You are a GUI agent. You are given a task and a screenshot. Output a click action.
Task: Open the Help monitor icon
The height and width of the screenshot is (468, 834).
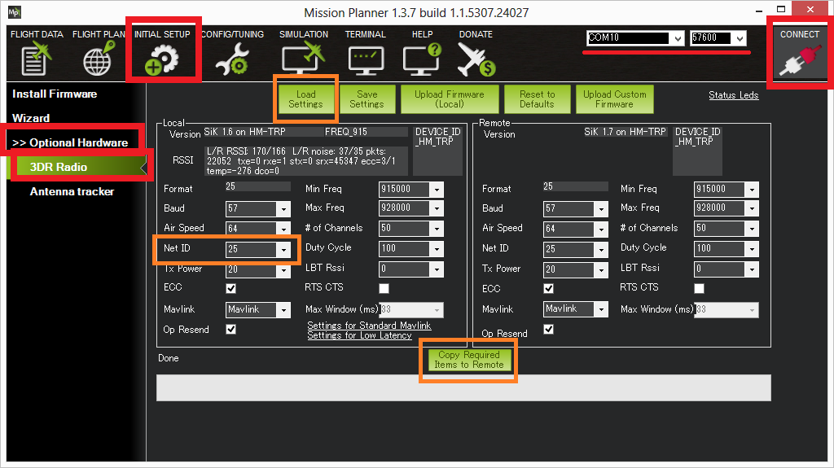[422, 60]
